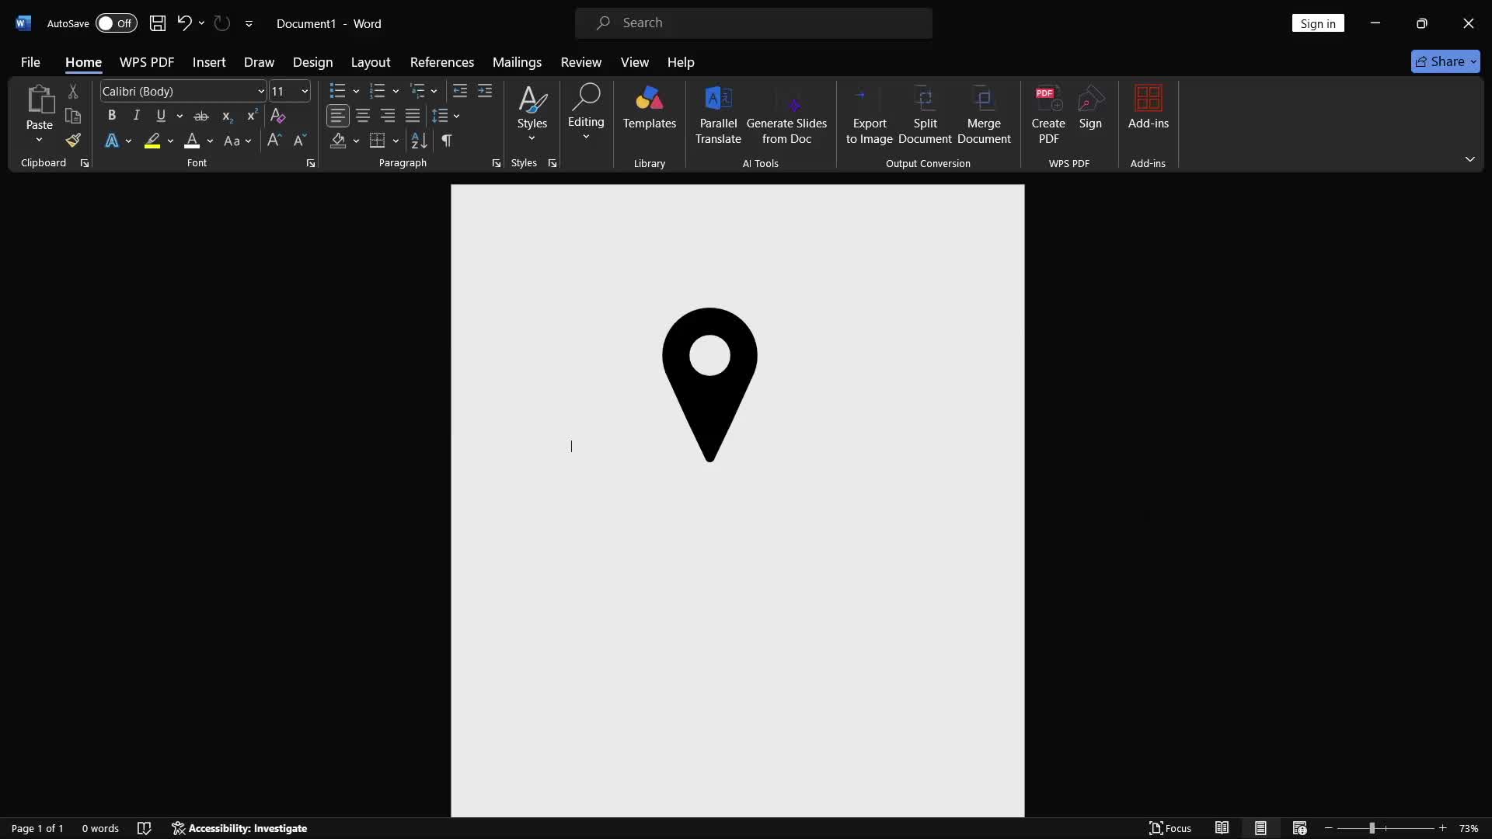Toggle Bold formatting
Viewport: 1492px width, 839px height.
(x=112, y=116)
